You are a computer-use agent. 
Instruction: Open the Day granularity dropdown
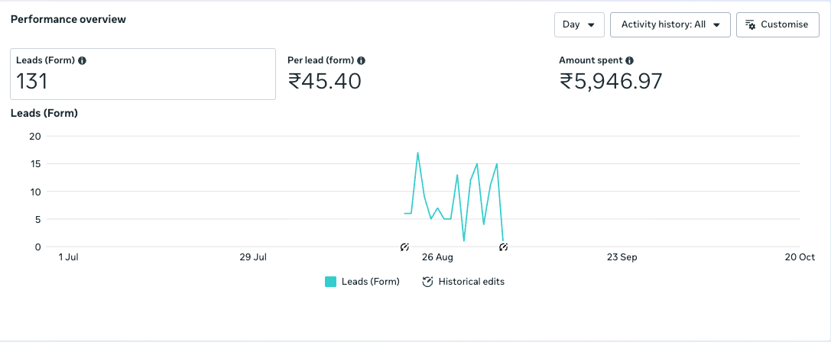tap(579, 25)
